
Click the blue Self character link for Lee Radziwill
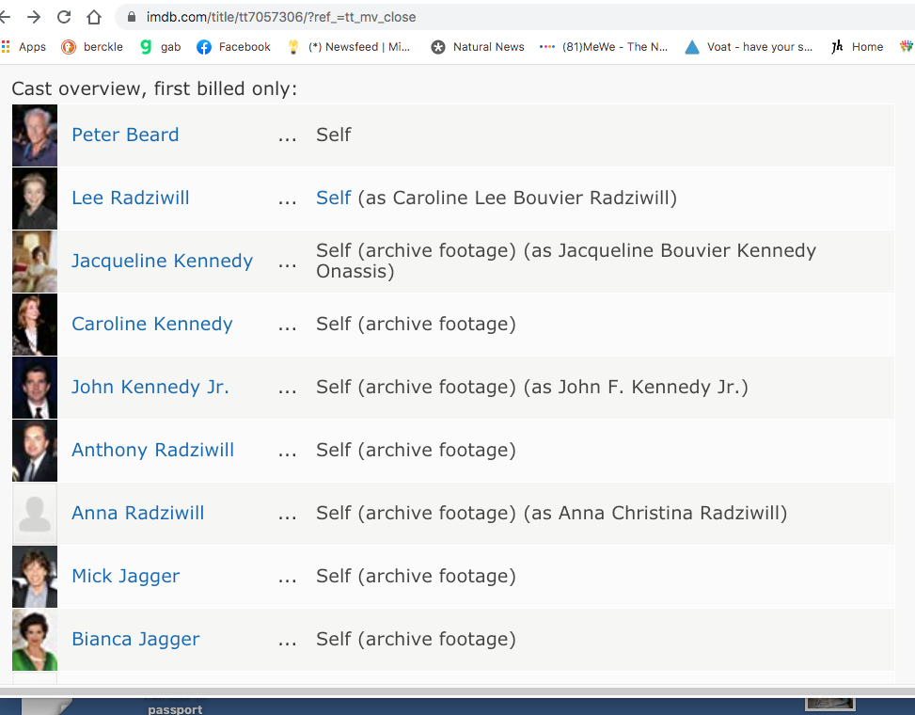pos(334,198)
